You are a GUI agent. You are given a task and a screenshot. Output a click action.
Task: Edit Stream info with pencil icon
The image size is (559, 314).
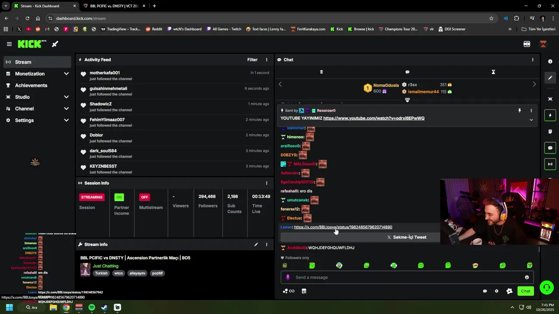256,245
